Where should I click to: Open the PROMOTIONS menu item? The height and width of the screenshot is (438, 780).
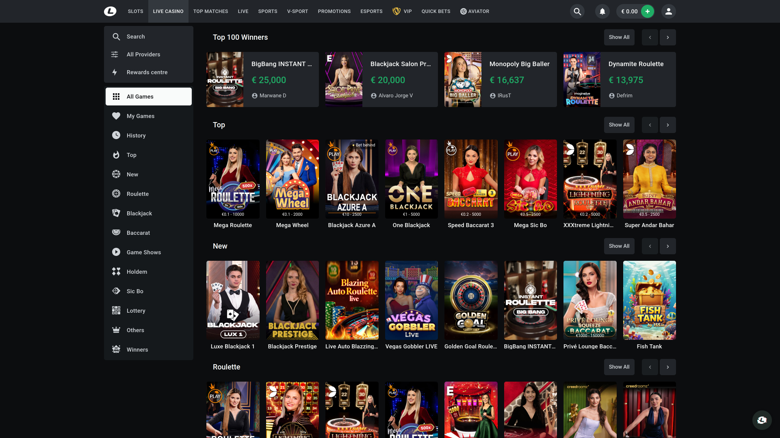[334, 11]
